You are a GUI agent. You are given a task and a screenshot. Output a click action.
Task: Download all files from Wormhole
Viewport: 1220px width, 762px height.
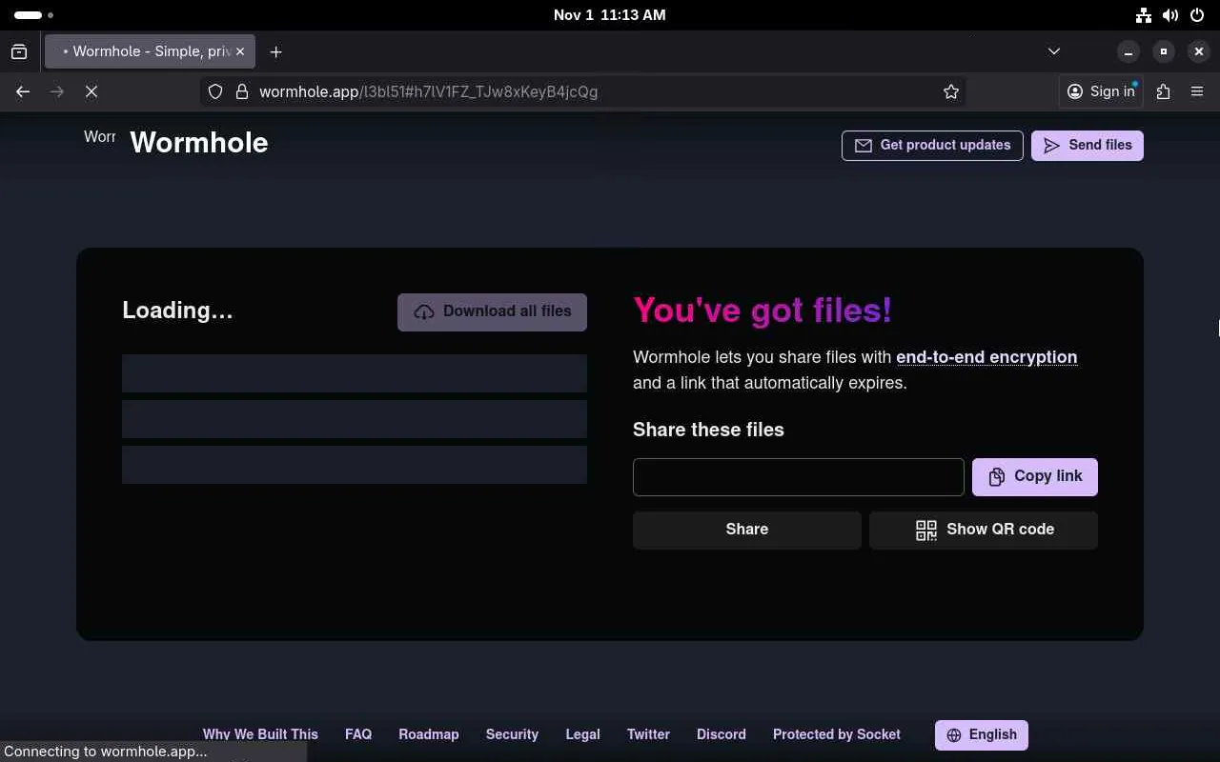coord(492,311)
